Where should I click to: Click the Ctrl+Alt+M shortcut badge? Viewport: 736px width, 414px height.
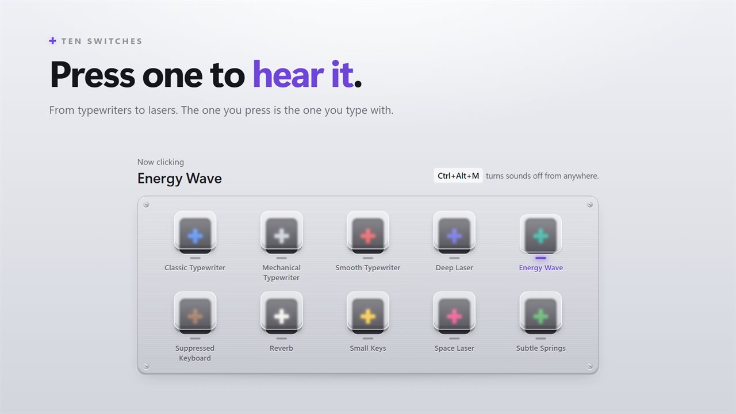(458, 176)
